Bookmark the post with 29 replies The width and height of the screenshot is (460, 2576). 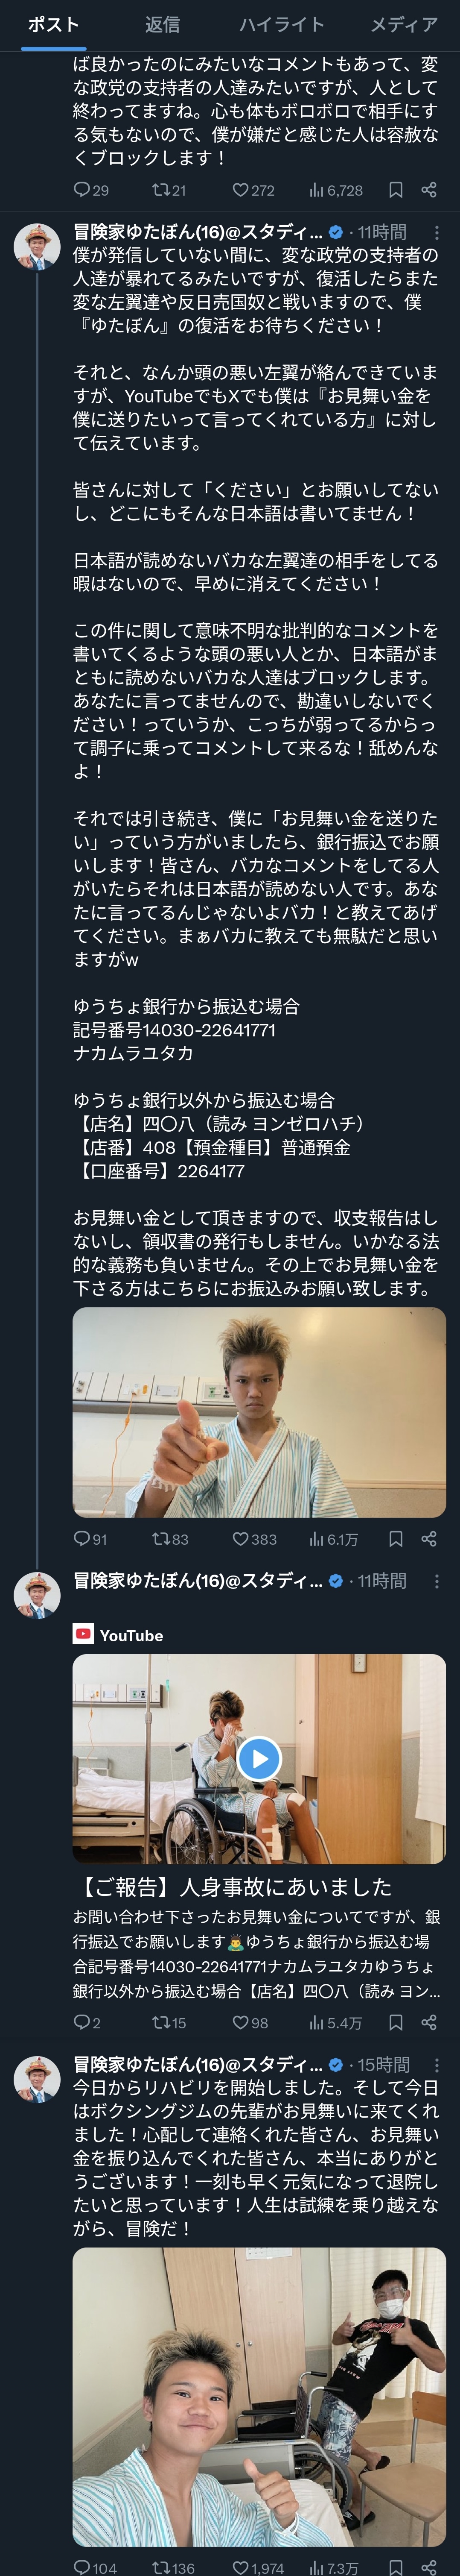point(395,189)
